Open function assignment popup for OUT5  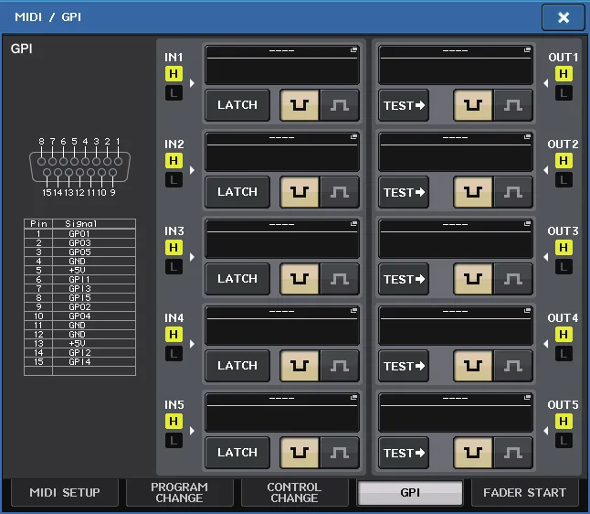click(456, 412)
